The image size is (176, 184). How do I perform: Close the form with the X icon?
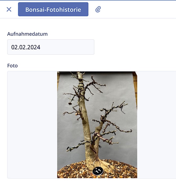[9, 9]
